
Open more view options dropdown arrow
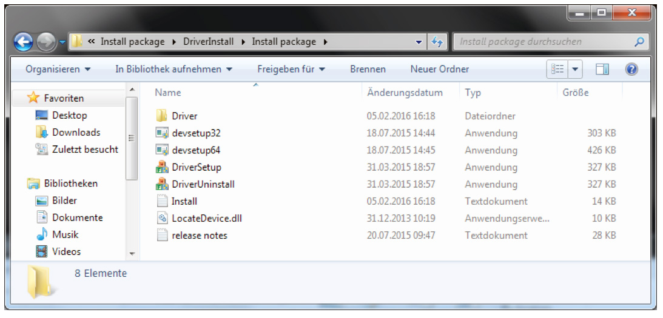point(575,69)
